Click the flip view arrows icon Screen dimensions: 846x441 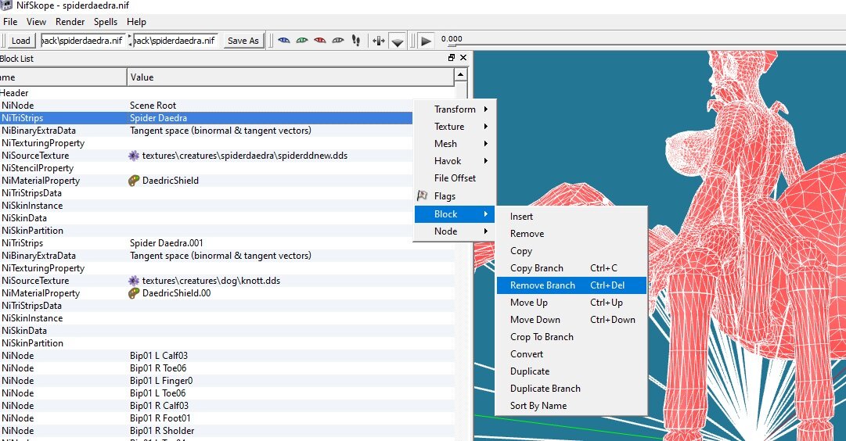[379, 41]
